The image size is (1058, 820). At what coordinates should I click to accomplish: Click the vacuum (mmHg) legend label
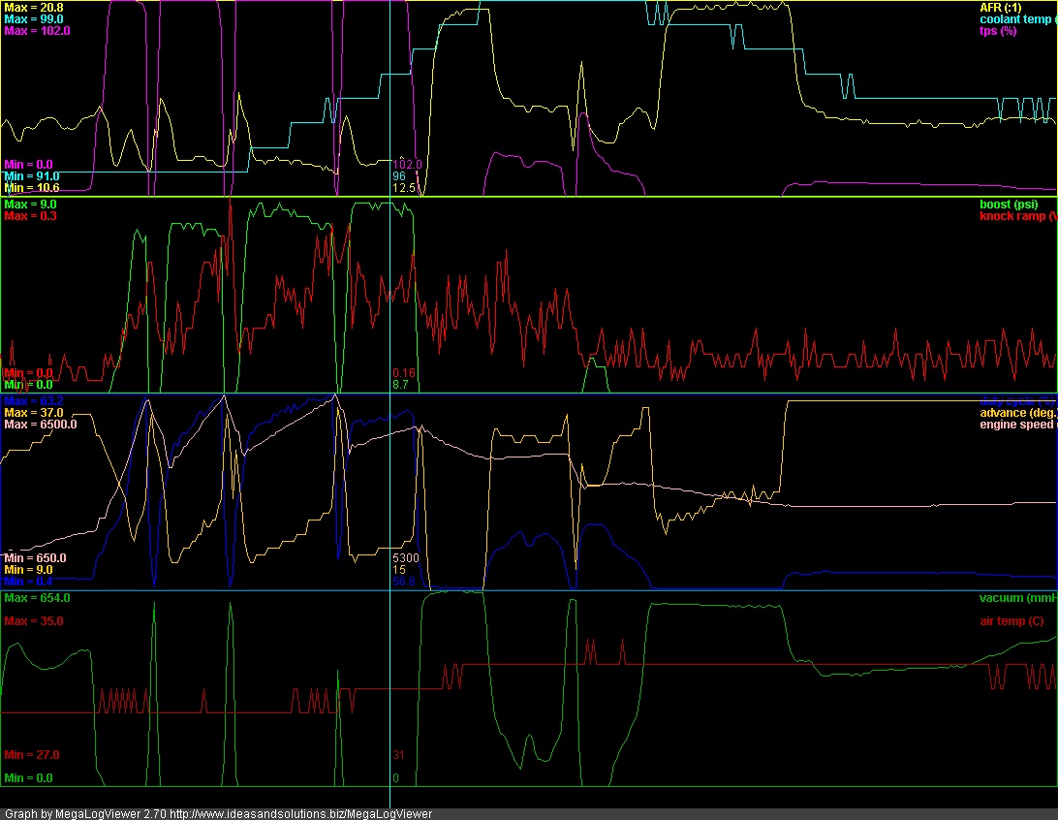[1018, 598]
